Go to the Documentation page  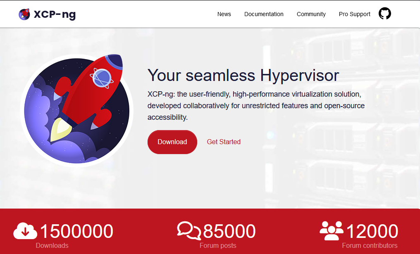tap(264, 14)
